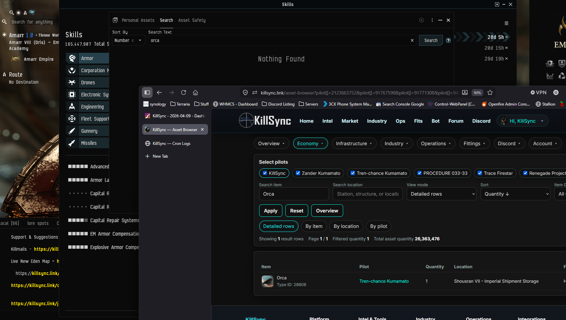The image size is (566, 320).
Task: Expand the Economy section menu
Action: point(310,144)
